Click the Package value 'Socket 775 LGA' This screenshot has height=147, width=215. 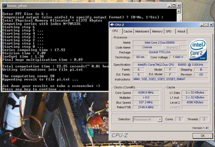(x=160, y=52)
